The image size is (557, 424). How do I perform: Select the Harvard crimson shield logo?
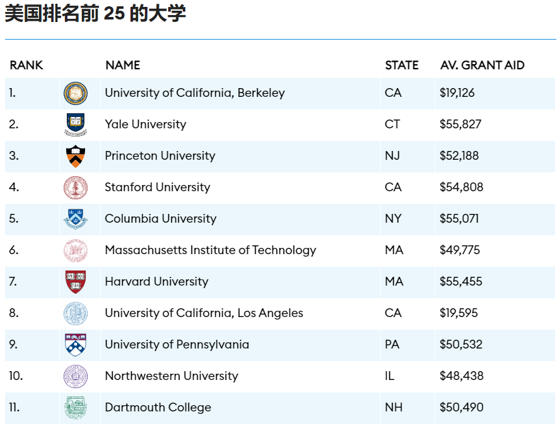(x=76, y=282)
